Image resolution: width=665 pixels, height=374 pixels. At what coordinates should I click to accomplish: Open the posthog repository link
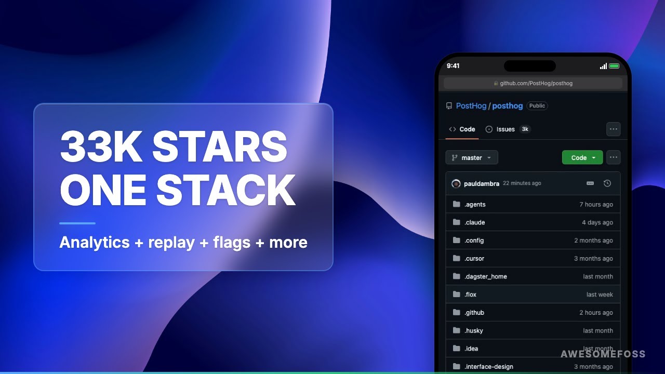click(x=508, y=106)
